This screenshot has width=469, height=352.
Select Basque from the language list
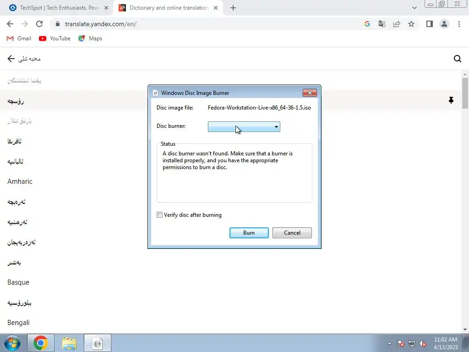pos(18,282)
